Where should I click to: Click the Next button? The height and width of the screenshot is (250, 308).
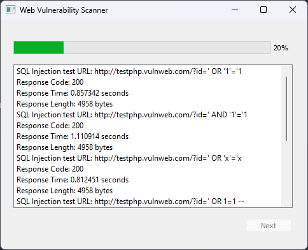[x=269, y=226]
